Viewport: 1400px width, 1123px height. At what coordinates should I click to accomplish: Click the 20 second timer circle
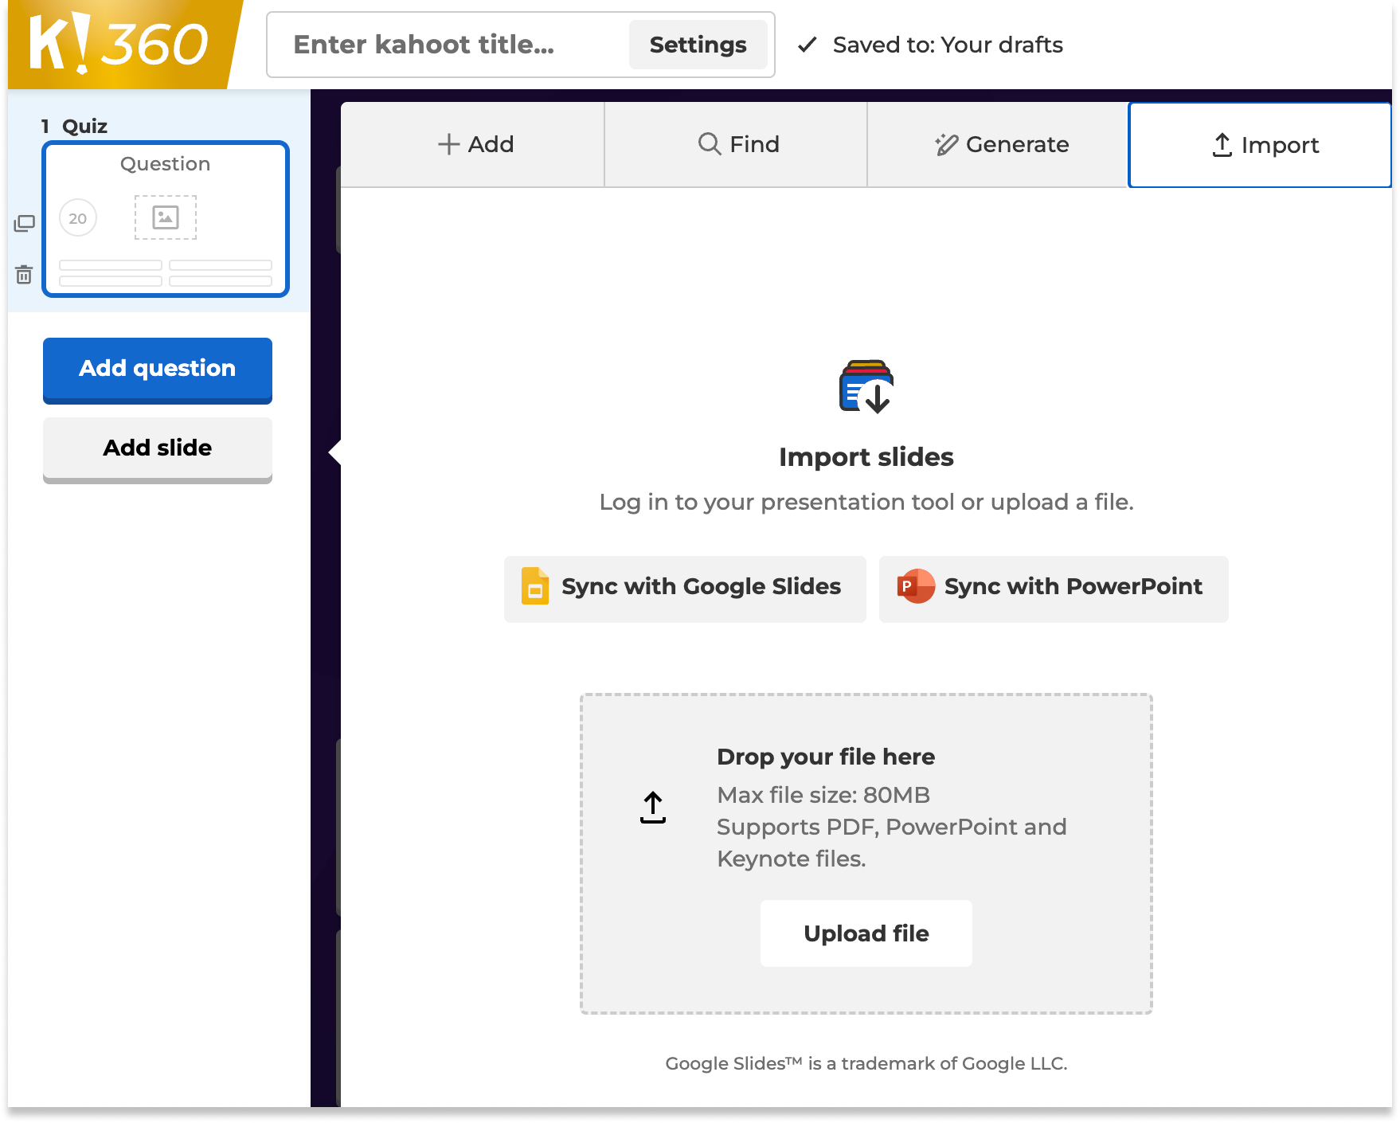point(78,218)
